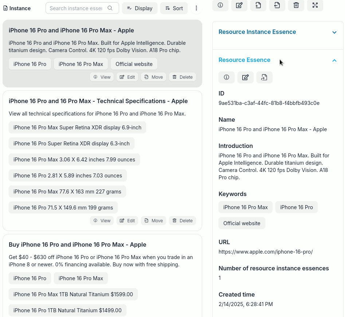Click the ID value 9ae531ba-c3af-44fc-81b8-f4bbfb493c0e
This screenshot has width=345, height=317.
[x=269, y=103]
